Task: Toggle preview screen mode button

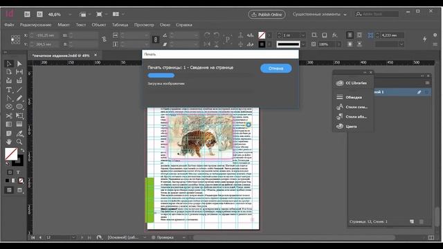Action: click(x=19, y=190)
